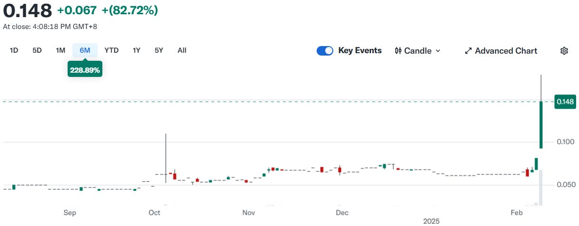Open chart settings gear icon
The width and height of the screenshot is (579, 226).
tap(564, 51)
